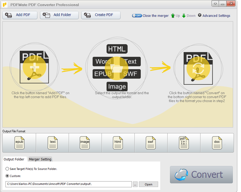Image resolution: width=241 pixels, height=192 pixels.
Task: Click the output formats illustration in center
Action: (117, 68)
